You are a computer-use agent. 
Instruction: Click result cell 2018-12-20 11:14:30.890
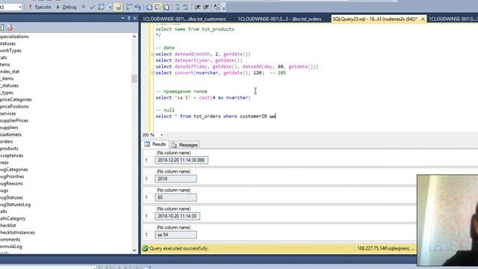[x=181, y=160]
